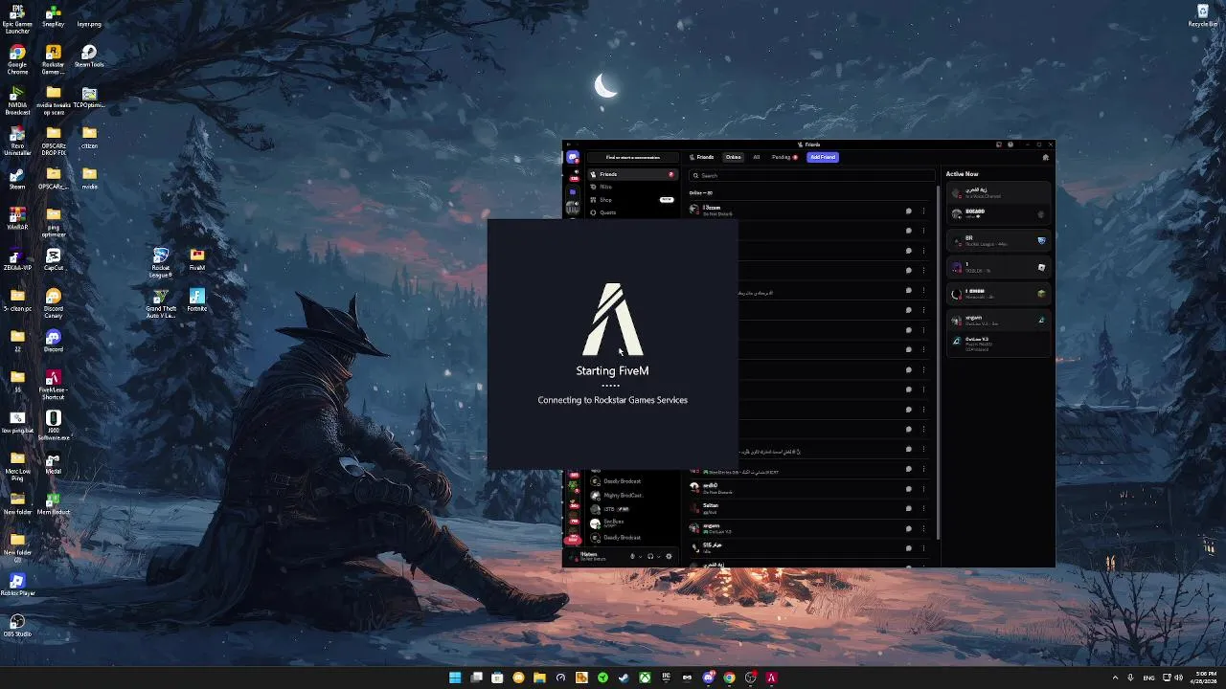Open Mighty BrodCast direct message

click(633, 496)
